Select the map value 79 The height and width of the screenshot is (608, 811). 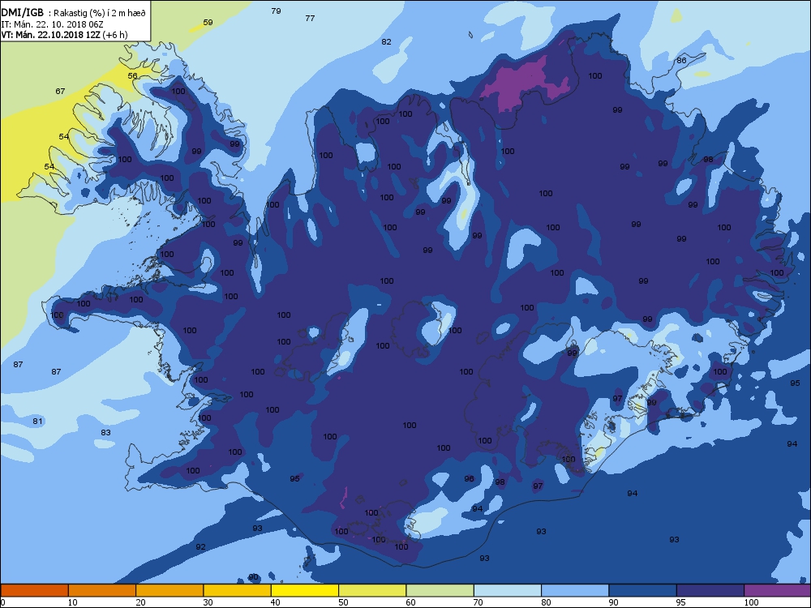(276, 11)
